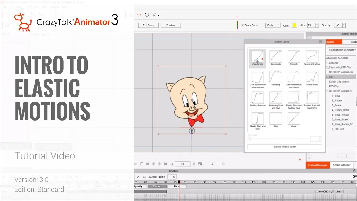Image resolution: width=357 pixels, height=201 pixels.
Task: Select Sudden Start with Elastic End curve
Action: coord(312,100)
